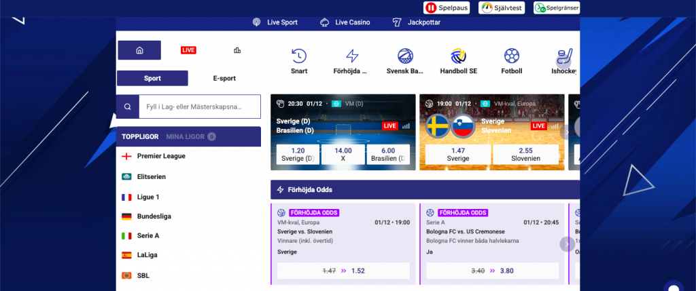Image resolution: width=696 pixels, height=291 pixels.
Task: Open the Fotboll category icon
Action: pos(511,56)
